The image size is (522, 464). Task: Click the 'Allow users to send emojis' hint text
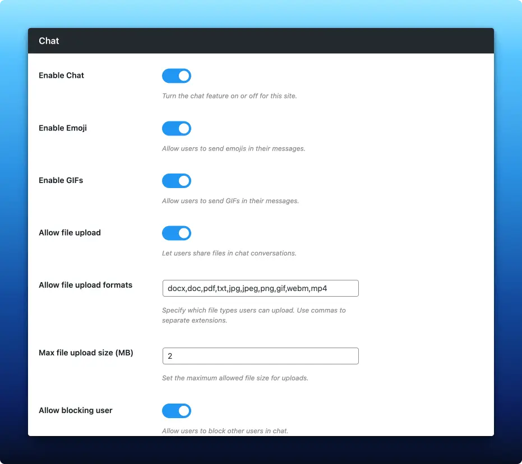coord(233,148)
